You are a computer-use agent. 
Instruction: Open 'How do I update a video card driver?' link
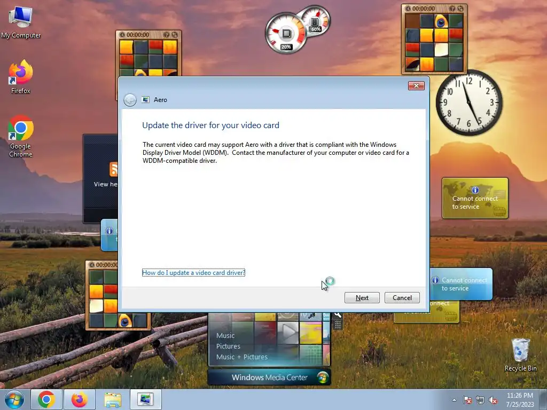(193, 273)
